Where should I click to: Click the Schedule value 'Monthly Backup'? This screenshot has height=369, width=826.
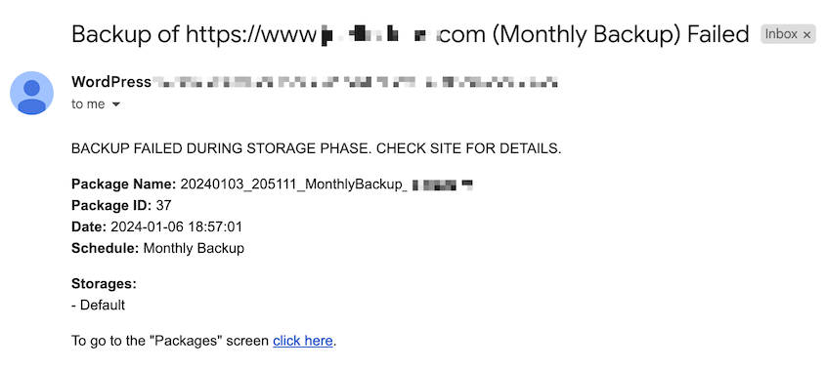click(x=194, y=248)
